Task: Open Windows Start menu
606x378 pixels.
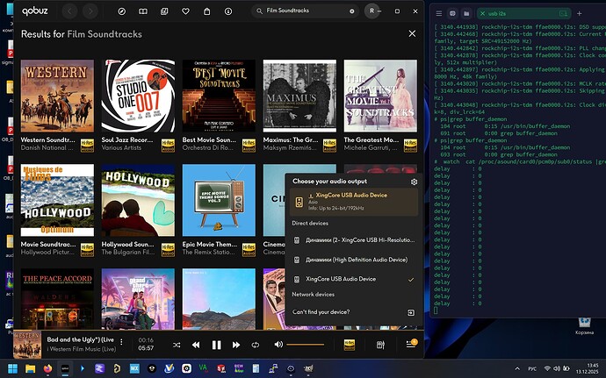Action: tap(13, 368)
